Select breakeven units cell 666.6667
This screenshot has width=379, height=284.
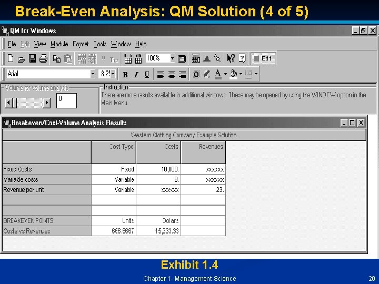click(114, 231)
